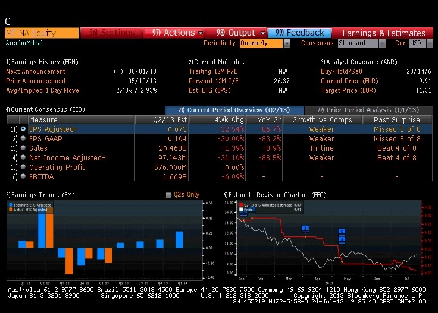The image size is (438, 313).
Task: Click the EBITDA estimate 1.669B
Action: point(175,177)
